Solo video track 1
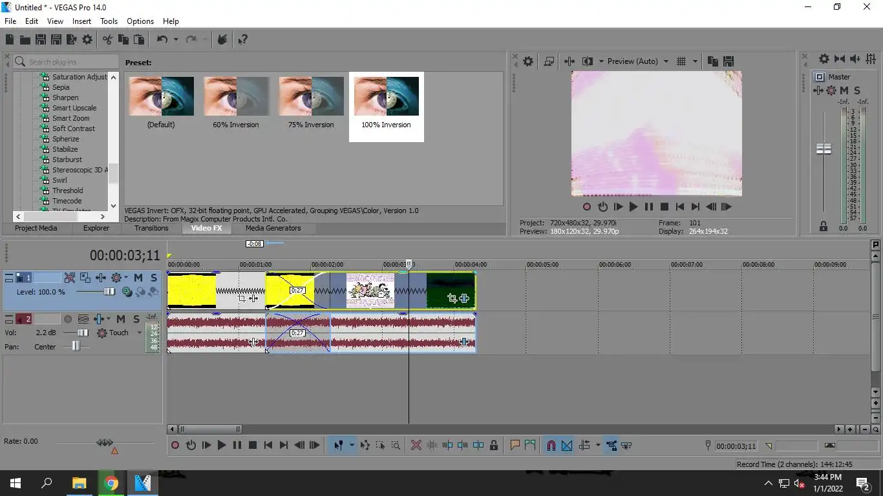 point(154,278)
